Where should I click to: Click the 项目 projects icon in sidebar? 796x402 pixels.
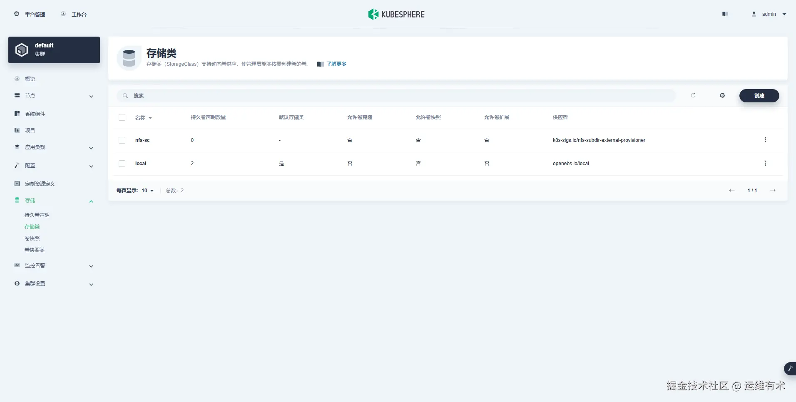[x=17, y=130]
